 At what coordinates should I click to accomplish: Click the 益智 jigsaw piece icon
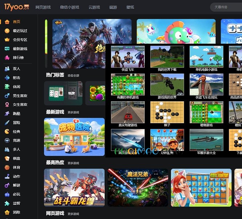point(7,203)
